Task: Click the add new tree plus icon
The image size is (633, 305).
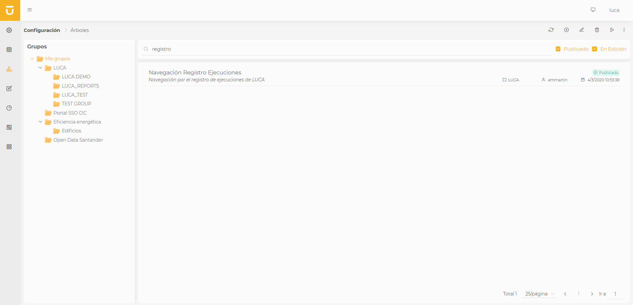Action: [566, 30]
